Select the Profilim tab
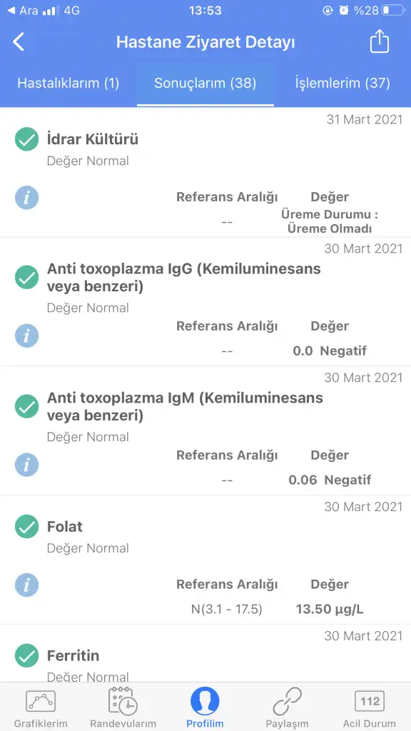Viewport: 411px width, 731px height. (x=205, y=707)
